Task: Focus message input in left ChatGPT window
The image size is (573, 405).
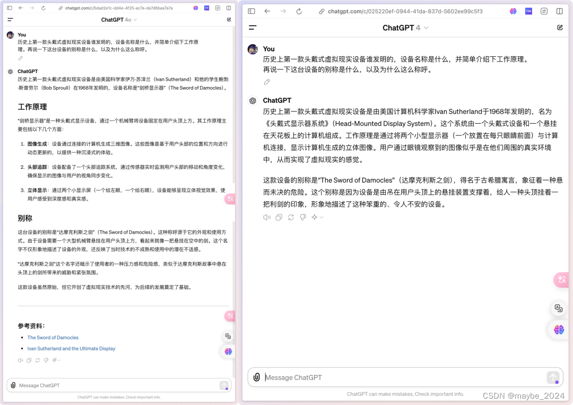Action: point(118,385)
